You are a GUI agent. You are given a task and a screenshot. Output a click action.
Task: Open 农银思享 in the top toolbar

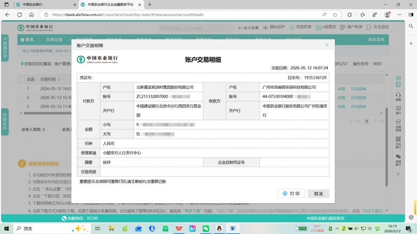click(300, 27)
